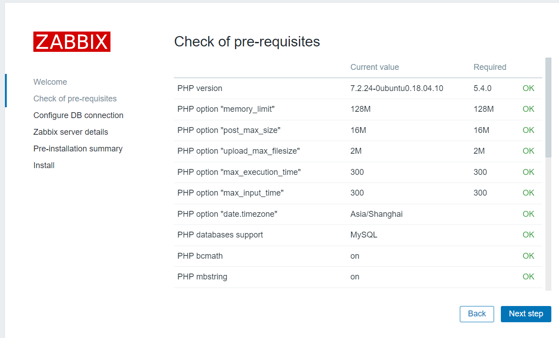Viewport: 559px width, 338px height.
Task: Open Zabbix server details step
Action: 71,132
